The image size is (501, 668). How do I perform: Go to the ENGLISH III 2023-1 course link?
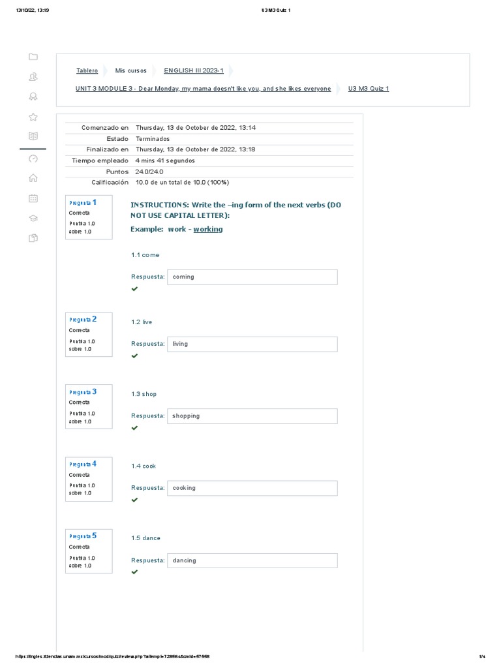[x=194, y=70]
